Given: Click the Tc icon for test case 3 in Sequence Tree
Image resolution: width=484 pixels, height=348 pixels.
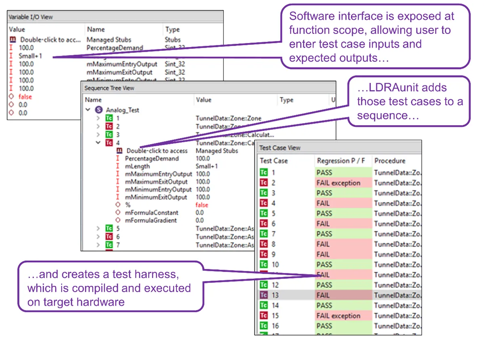Looking at the screenshot, I should pos(109,135).
